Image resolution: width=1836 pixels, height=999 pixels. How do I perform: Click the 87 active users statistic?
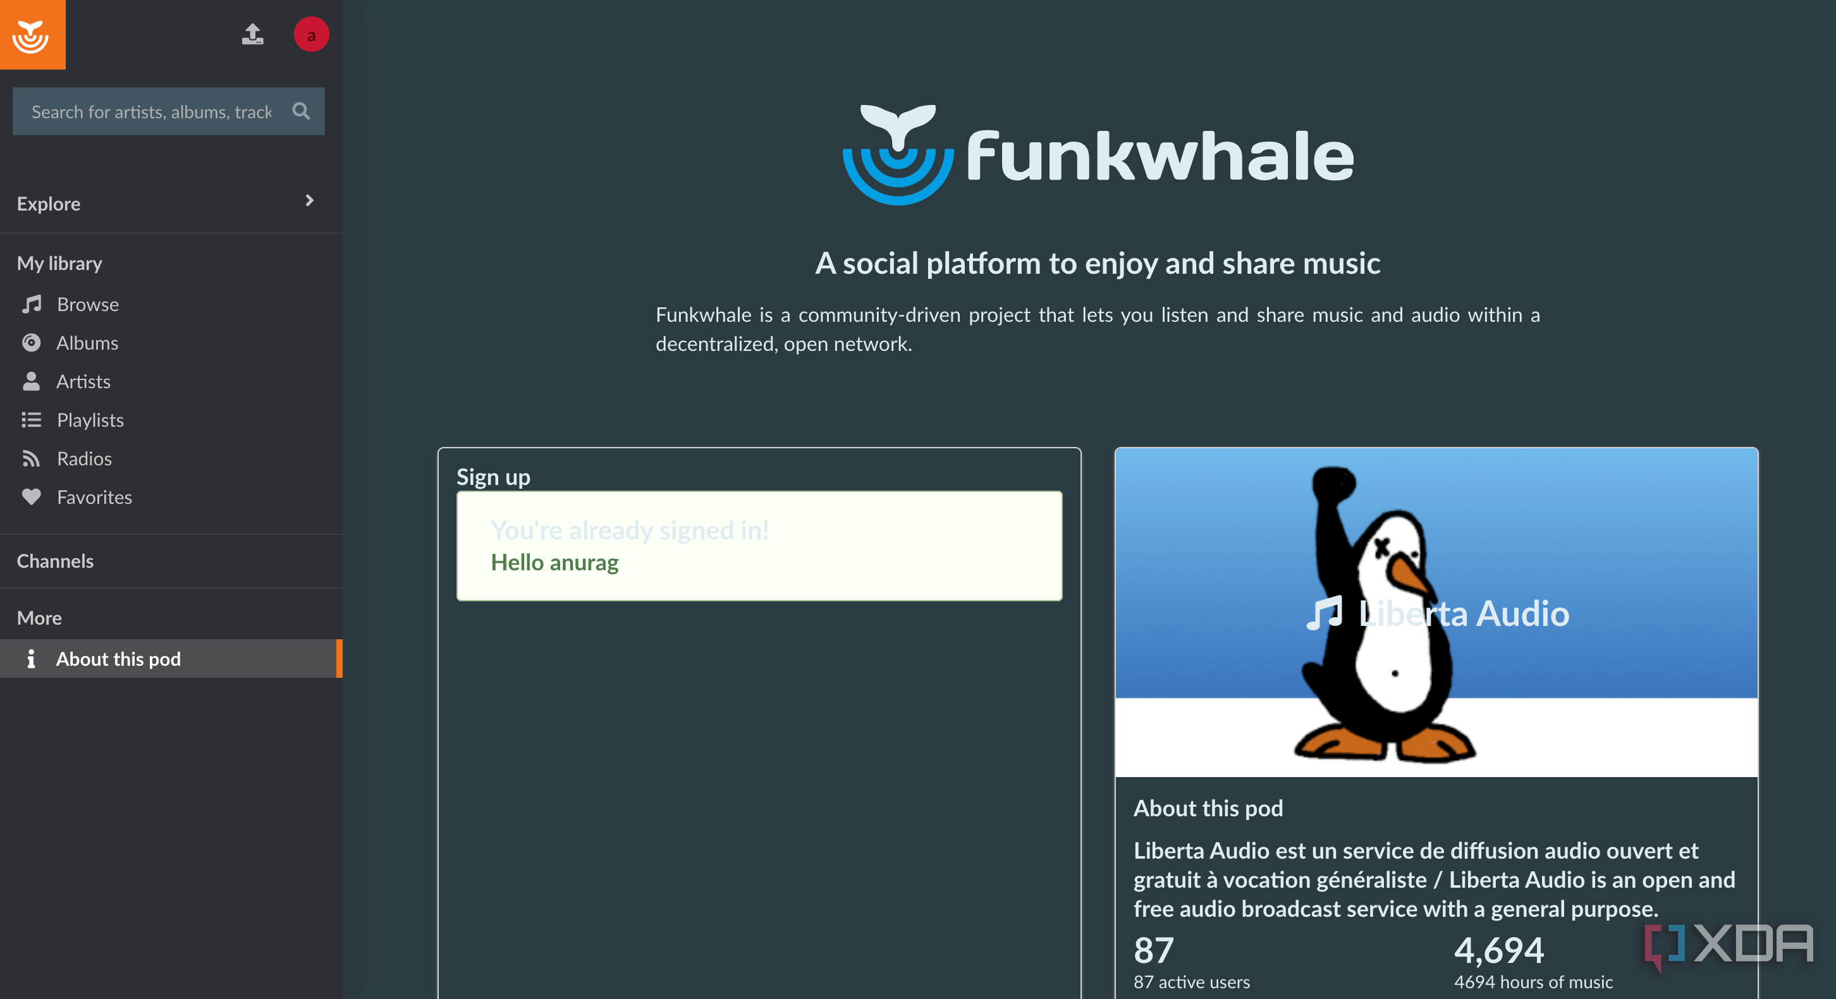[x=1192, y=962]
